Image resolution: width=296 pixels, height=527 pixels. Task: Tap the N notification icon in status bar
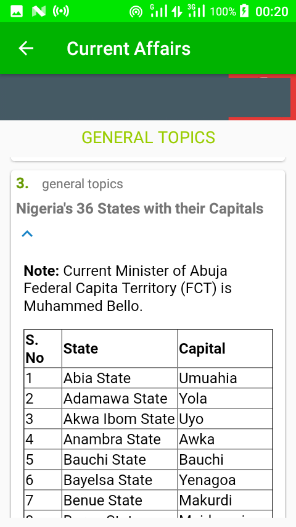coord(39,12)
